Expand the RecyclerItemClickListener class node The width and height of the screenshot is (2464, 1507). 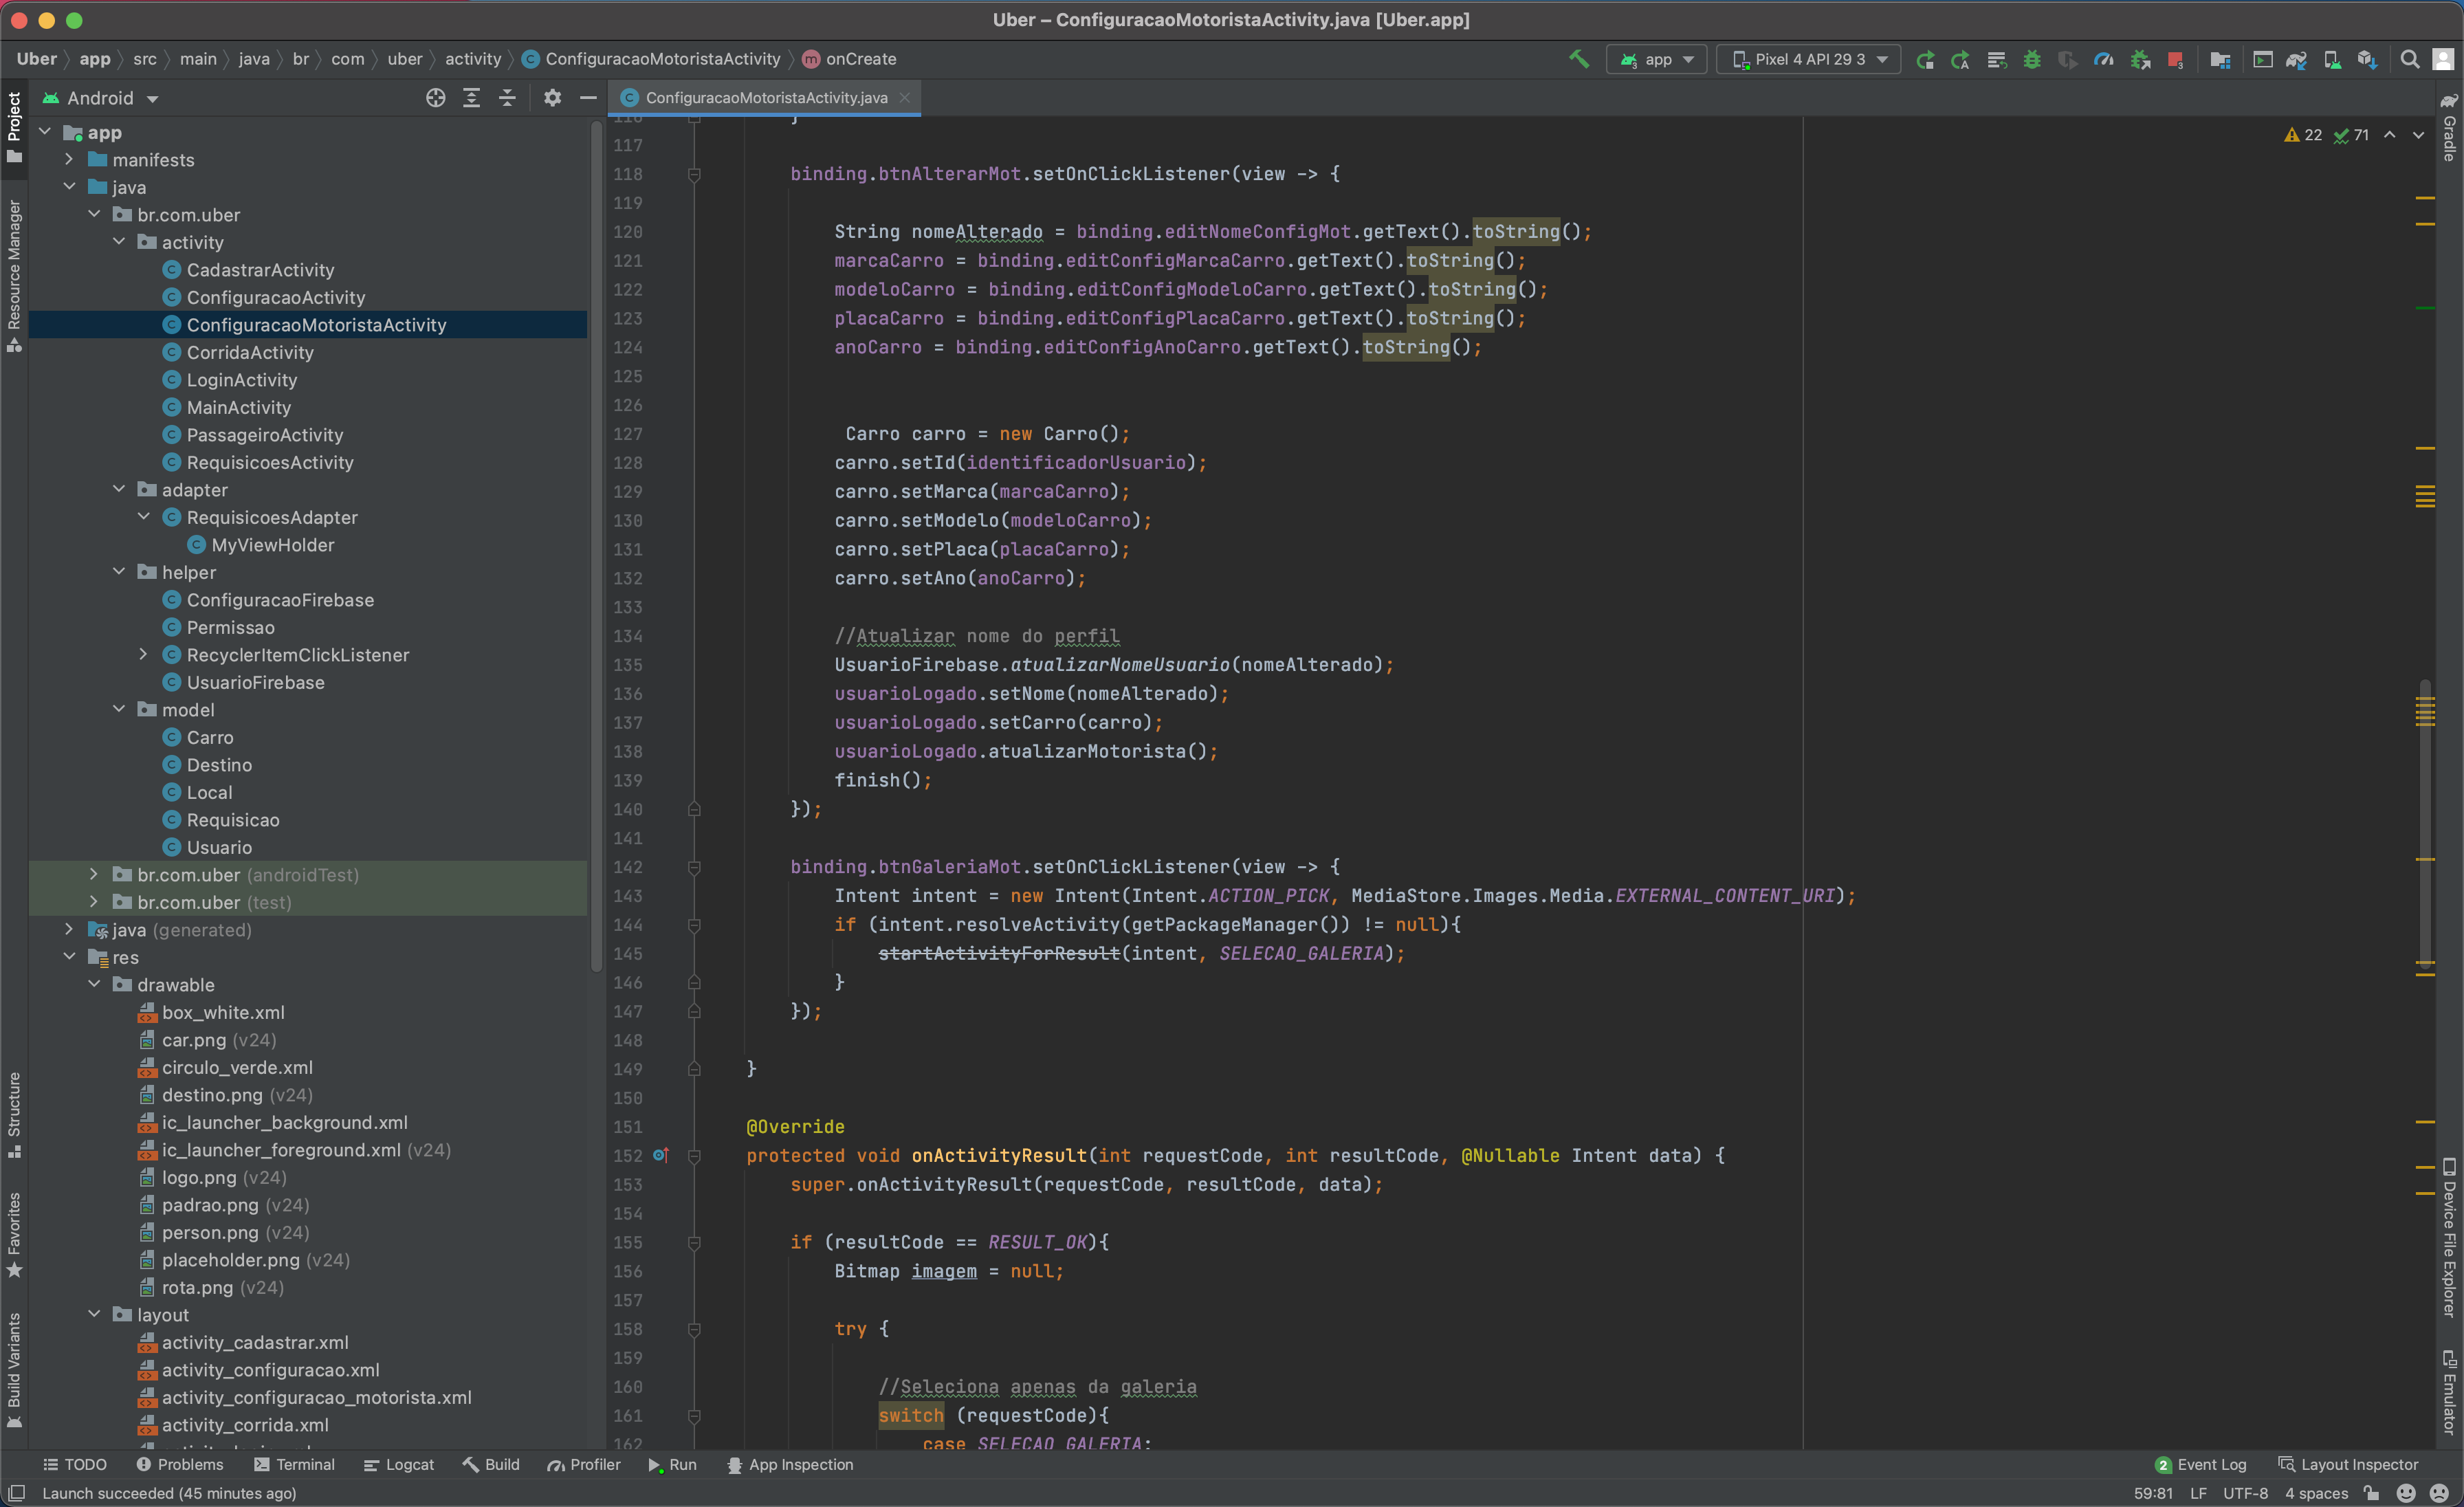tap(144, 654)
